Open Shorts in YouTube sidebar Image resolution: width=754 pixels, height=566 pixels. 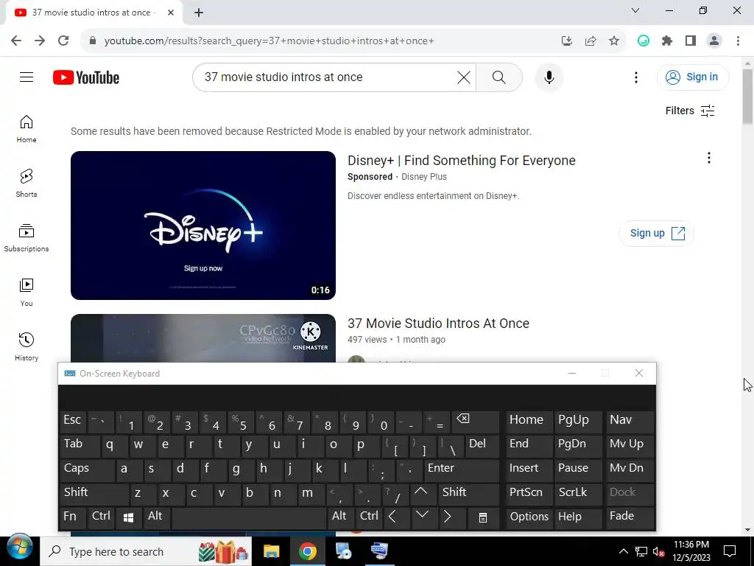pos(27,184)
